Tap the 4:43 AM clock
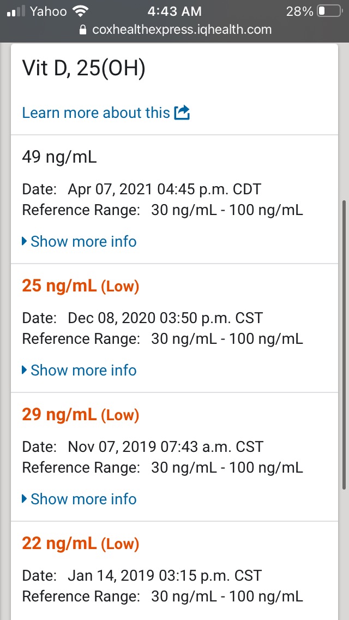This screenshot has width=349, height=620. pyautogui.click(x=174, y=11)
